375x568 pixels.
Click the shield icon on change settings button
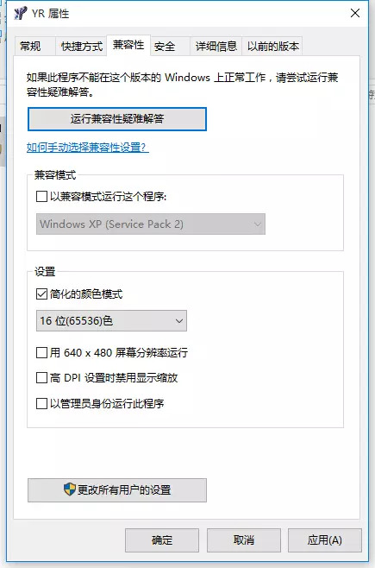point(70,489)
